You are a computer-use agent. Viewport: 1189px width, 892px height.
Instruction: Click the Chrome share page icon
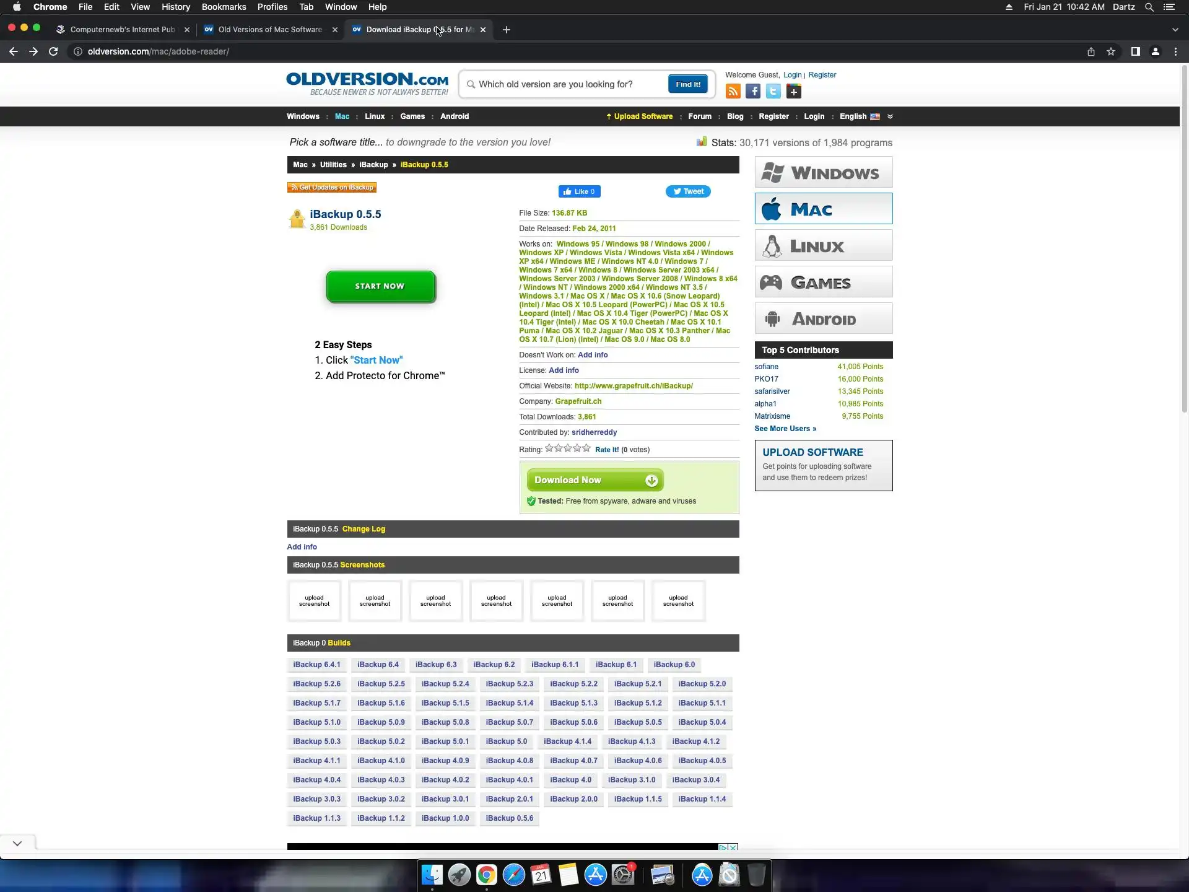pyautogui.click(x=1091, y=52)
